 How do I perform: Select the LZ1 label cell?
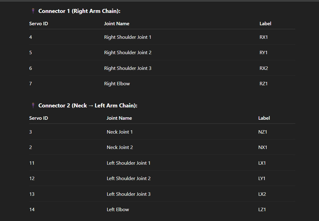click(262, 210)
